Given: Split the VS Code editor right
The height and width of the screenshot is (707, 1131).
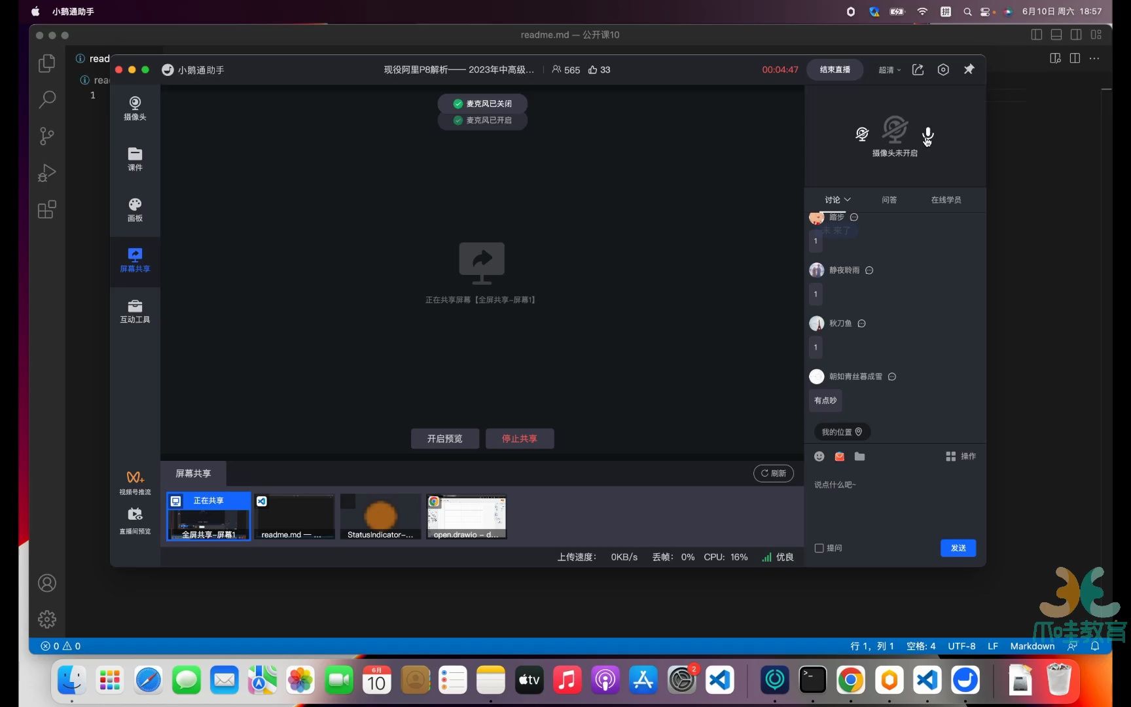Looking at the screenshot, I should [x=1075, y=58].
